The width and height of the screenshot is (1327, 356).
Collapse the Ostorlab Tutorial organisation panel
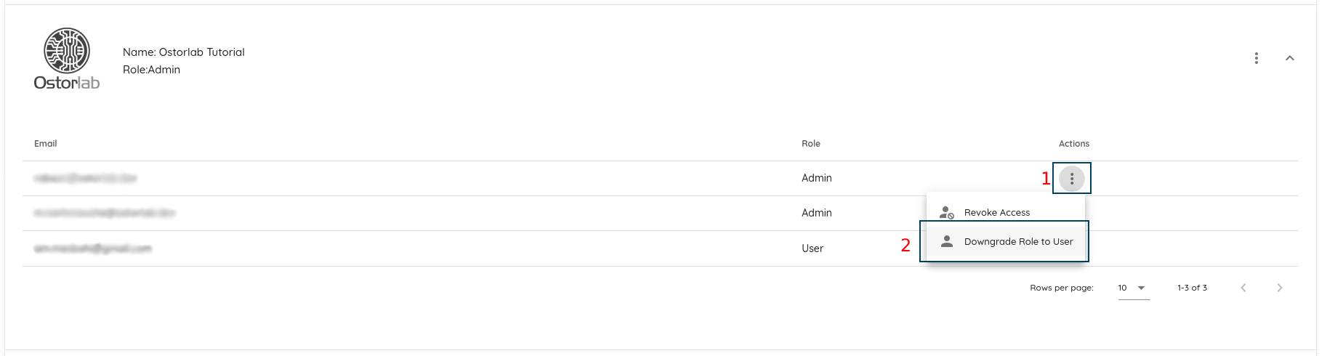click(1289, 58)
